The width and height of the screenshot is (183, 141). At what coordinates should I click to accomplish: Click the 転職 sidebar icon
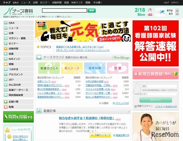pos(6,107)
